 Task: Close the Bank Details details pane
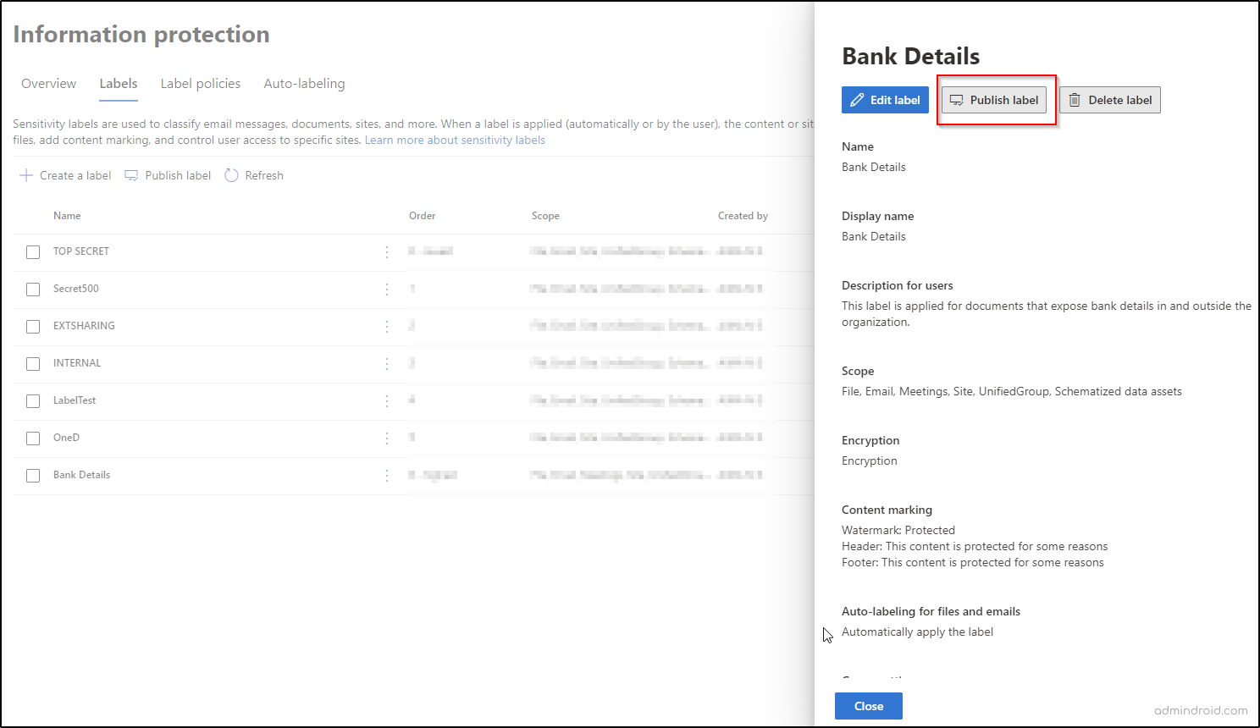point(868,705)
